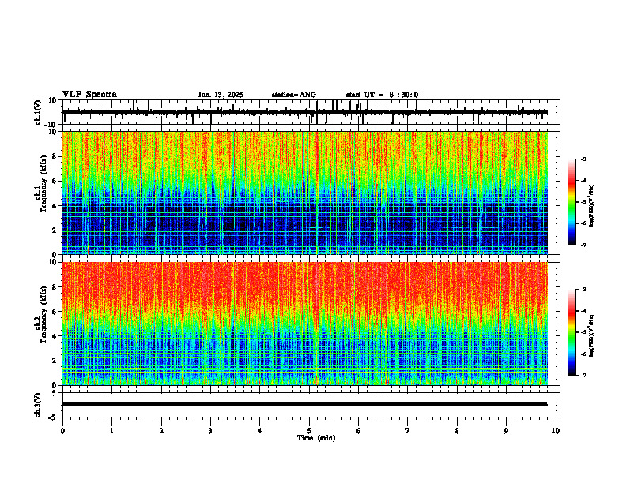Viewport: 626px width, 483px height.
Task: Click the ch.2 'Frequency (kHz)' axis label
Action: (43, 314)
